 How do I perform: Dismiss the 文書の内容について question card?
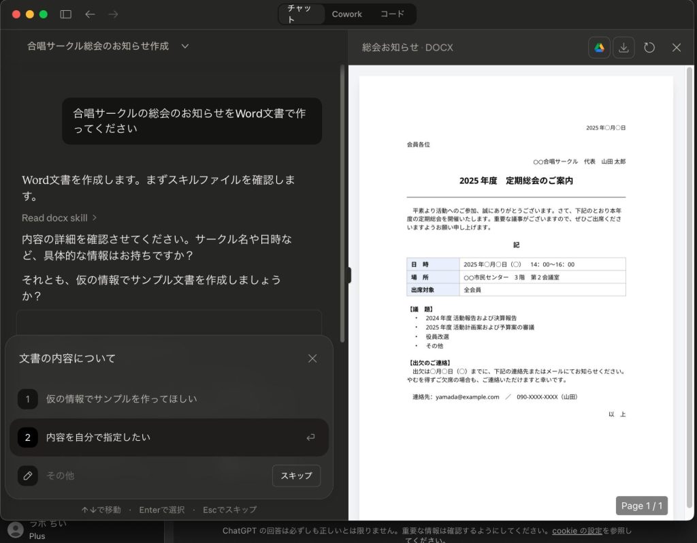click(312, 358)
